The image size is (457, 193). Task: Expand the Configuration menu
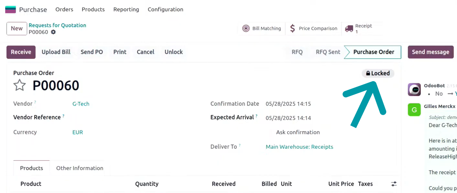click(x=165, y=9)
